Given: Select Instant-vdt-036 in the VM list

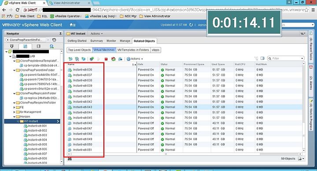Looking at the screenshot, I should tap(82, 70).
